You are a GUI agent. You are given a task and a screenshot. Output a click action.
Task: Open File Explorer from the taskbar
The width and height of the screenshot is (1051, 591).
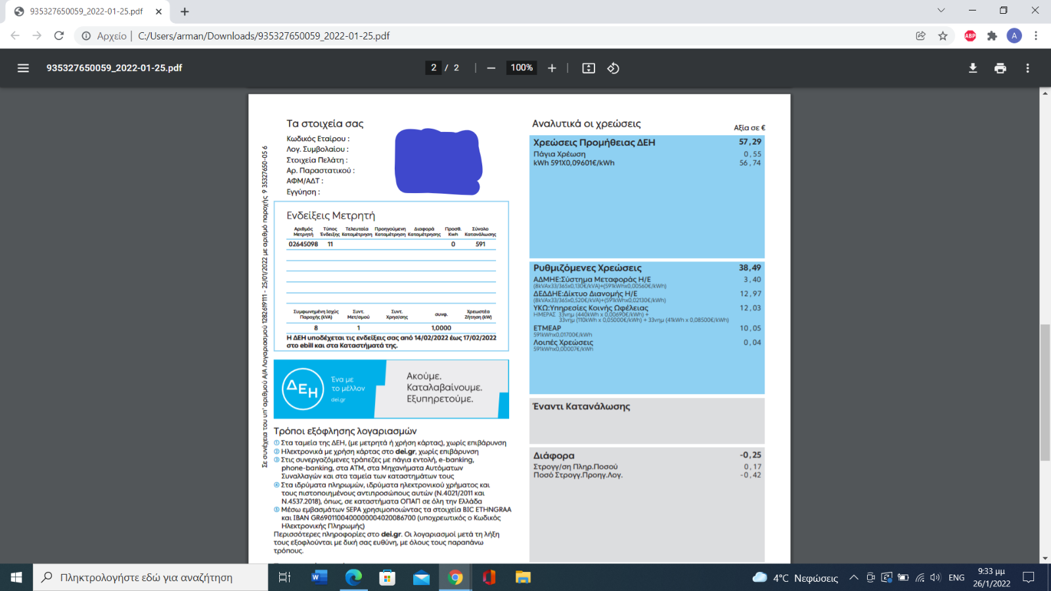pos(523,577)
